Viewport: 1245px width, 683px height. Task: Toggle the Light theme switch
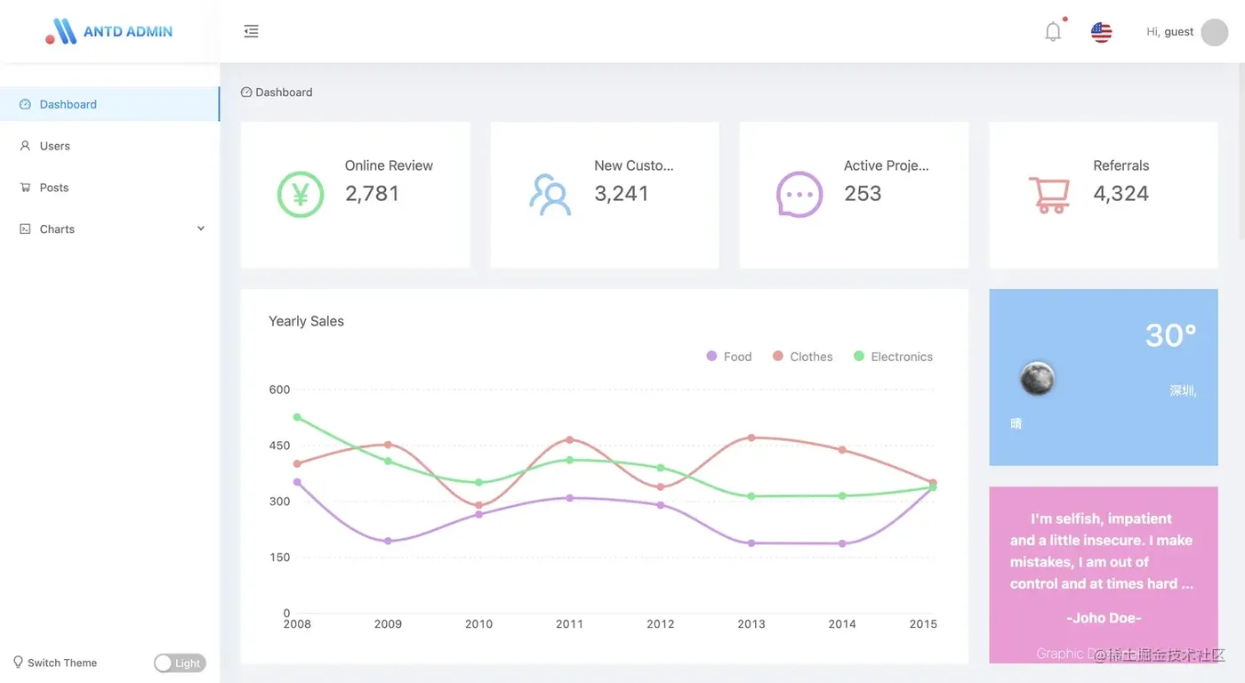pos(180,663)
